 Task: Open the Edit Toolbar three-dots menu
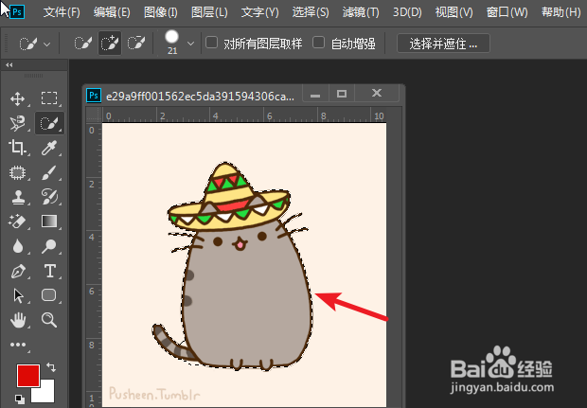[18, 345]
